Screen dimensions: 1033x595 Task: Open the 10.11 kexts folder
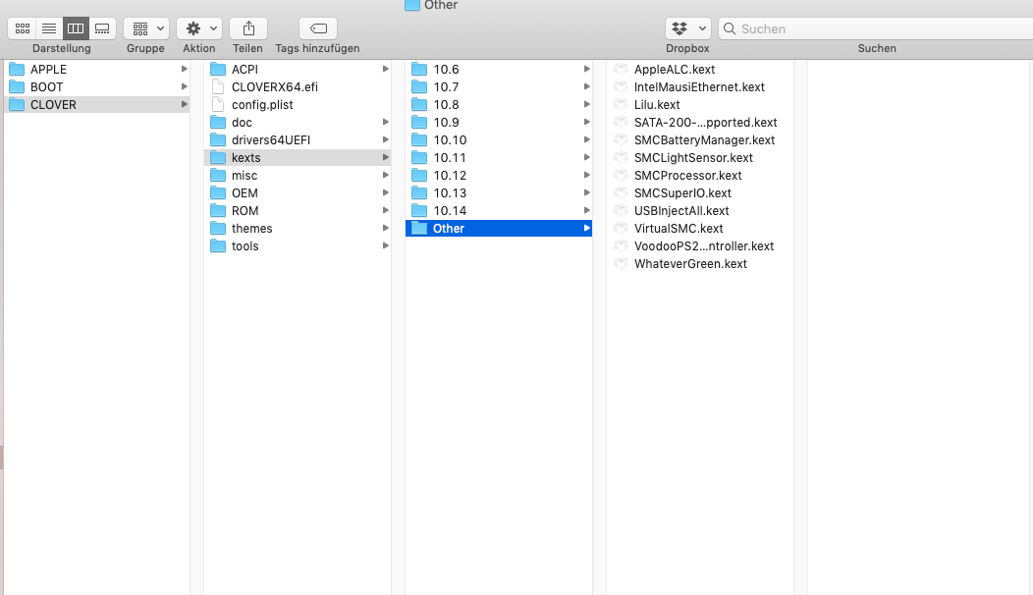click(499, 157)
